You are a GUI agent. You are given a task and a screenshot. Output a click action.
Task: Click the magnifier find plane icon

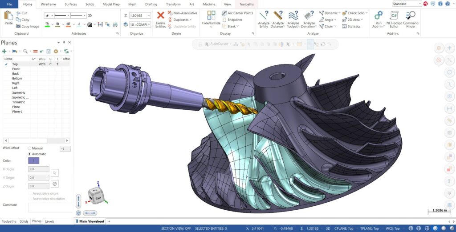[x=25, y=52]
